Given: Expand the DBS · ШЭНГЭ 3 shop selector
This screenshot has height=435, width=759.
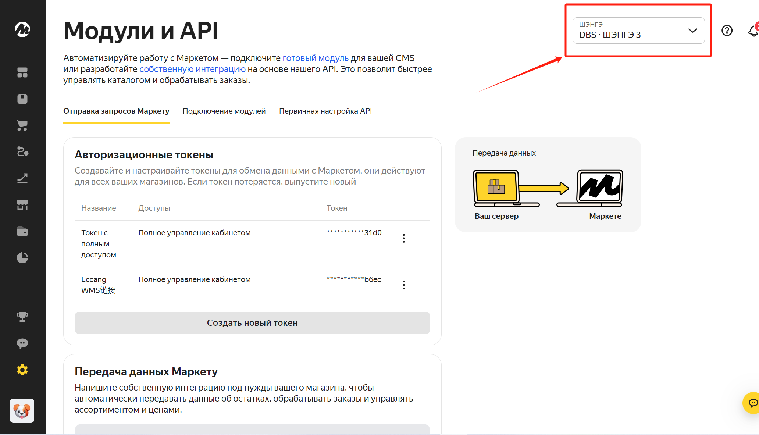Looking at the screenshot, I should click(x=638, y=31).
